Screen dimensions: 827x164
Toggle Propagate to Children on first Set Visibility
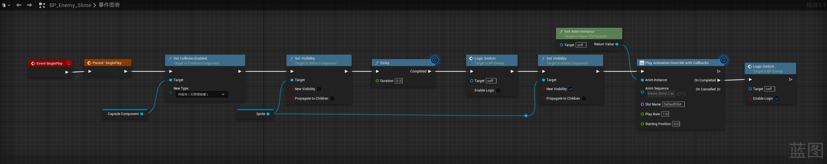(x=332, y=99)
